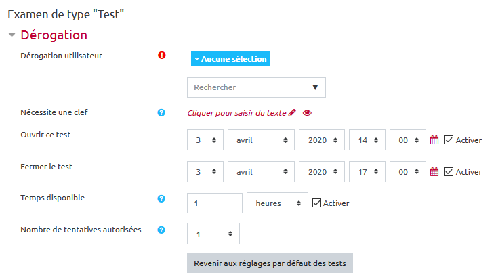
Task: Open help for Nécessite une clef
Action: 161,113
